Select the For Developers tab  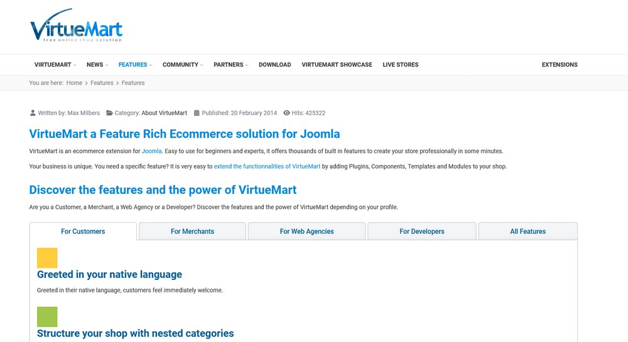422,231
